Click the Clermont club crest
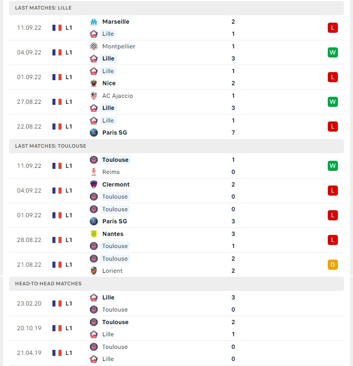The image size is (353, 366). coord(94,185)
